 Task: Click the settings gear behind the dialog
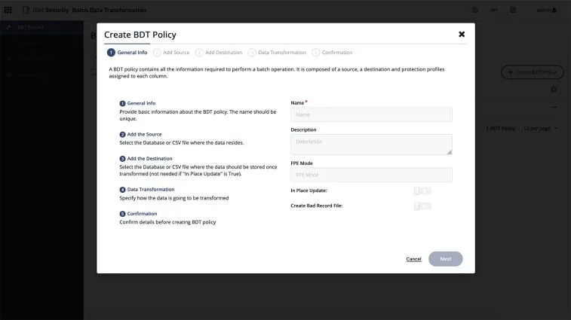click(x=554, y=90)
